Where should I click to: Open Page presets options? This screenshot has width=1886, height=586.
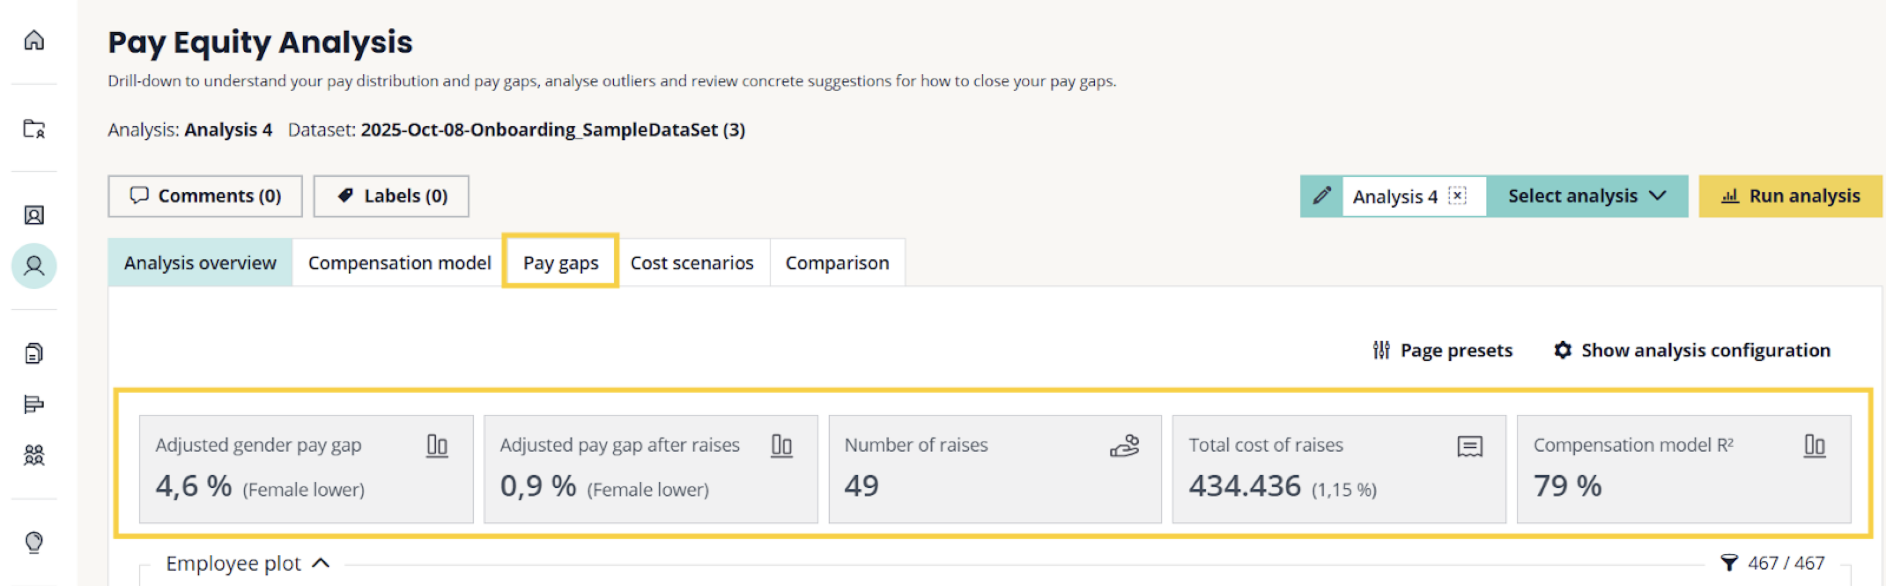coord(1442,351)
